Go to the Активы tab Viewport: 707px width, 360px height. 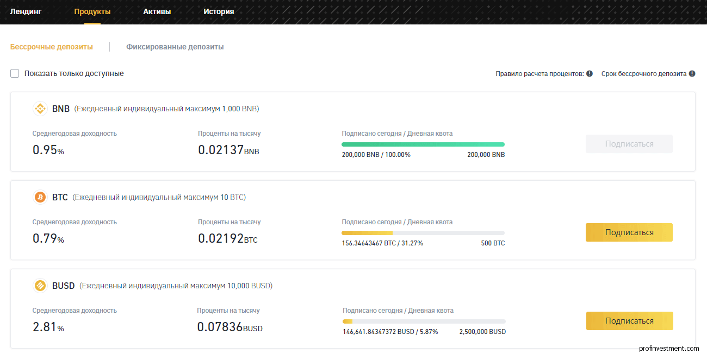(x=157, y=11)
